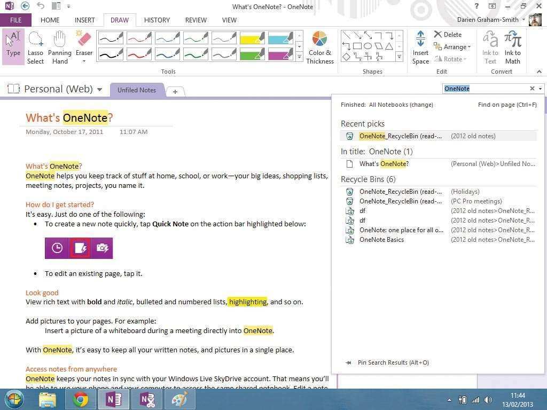Activate the Type tool

point(13,47)
